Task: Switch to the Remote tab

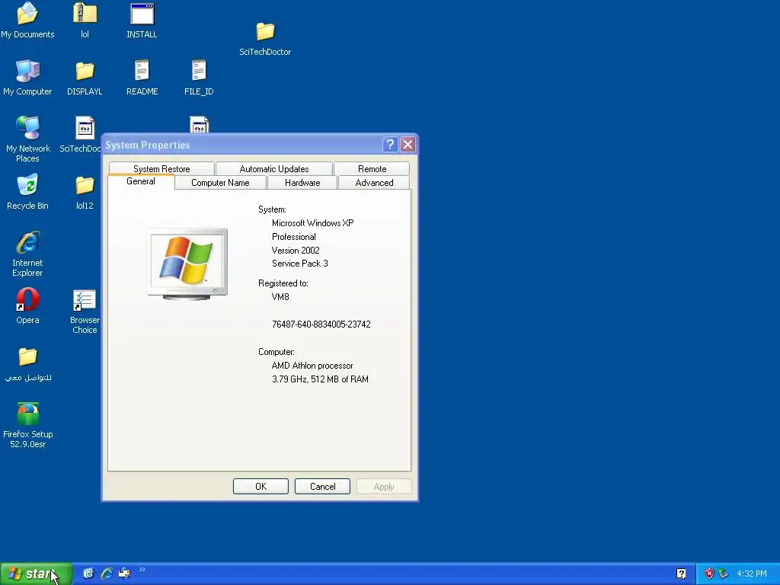Action: pos(372,168)
